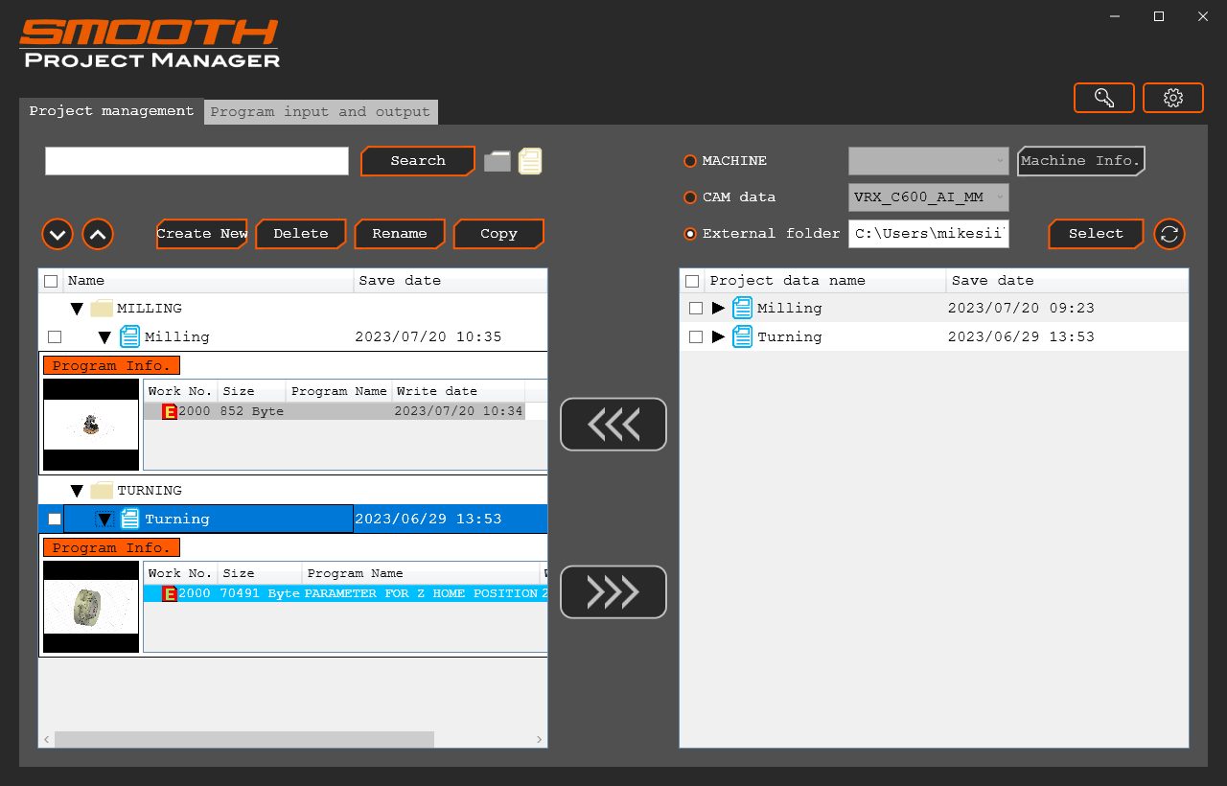Click the circular refresh icon
Image resolution: width=1227 pixels, height=786 pixels.
click(x=1169, y=234)
